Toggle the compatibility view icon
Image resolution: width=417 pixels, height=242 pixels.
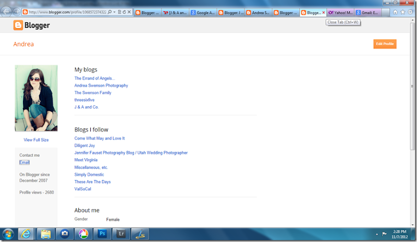(119, 12)
